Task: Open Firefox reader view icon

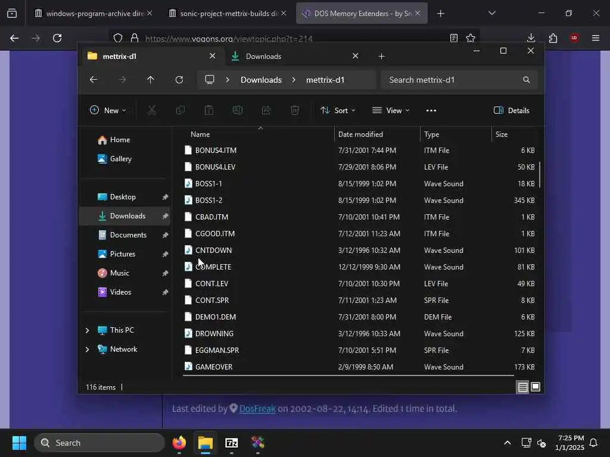Action: coord(453,38)
